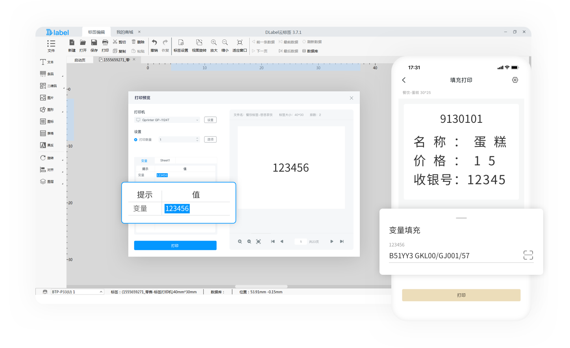
Task: Go to the previous preview page
Action: (x=282, y=242)
